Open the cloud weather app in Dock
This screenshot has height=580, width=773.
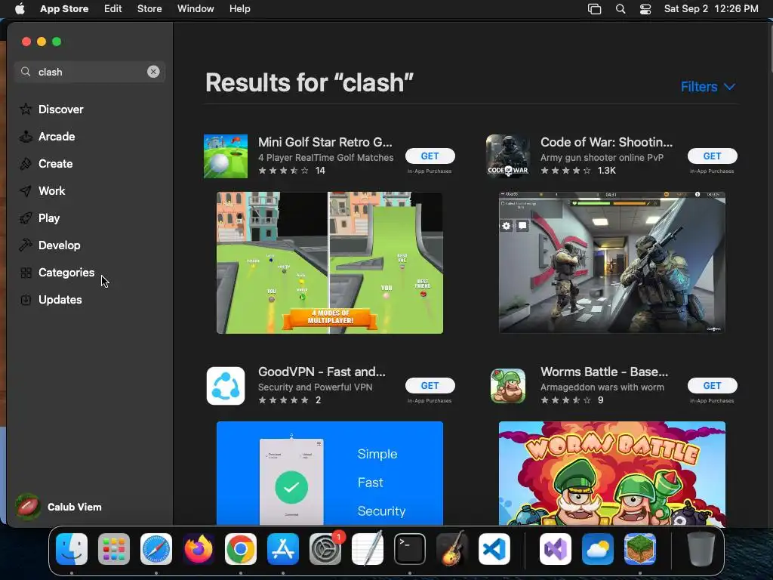point(598,549)
